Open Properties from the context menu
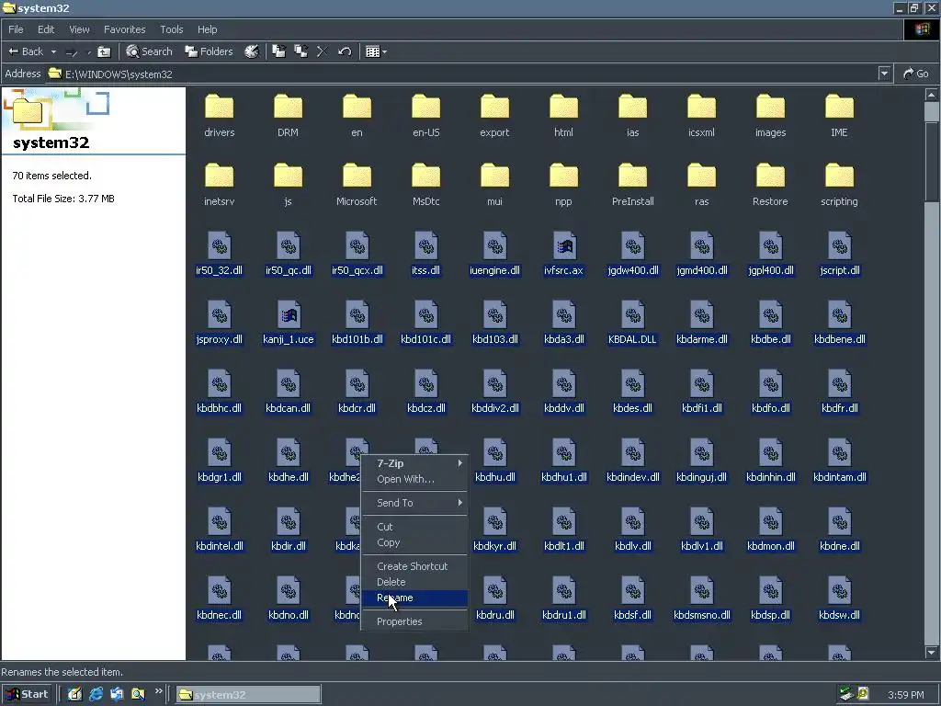This screenshot has height=706, width=941. tap(414, 621)
